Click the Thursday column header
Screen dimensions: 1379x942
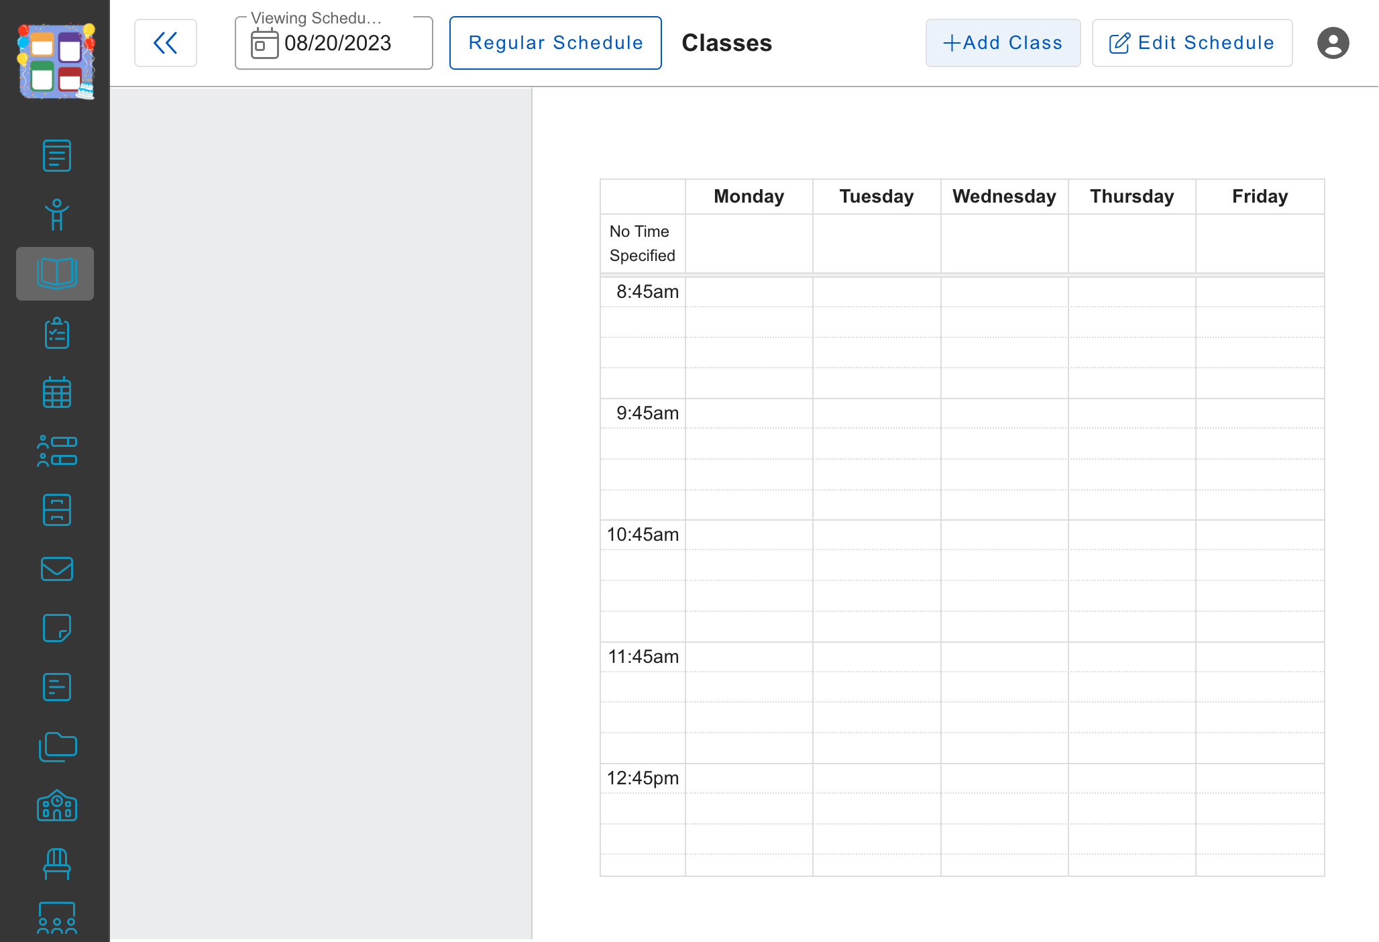1132,196
